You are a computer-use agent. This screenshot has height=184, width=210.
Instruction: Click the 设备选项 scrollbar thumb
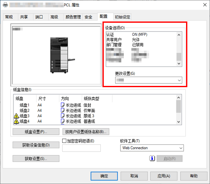(x=179, y=56)
